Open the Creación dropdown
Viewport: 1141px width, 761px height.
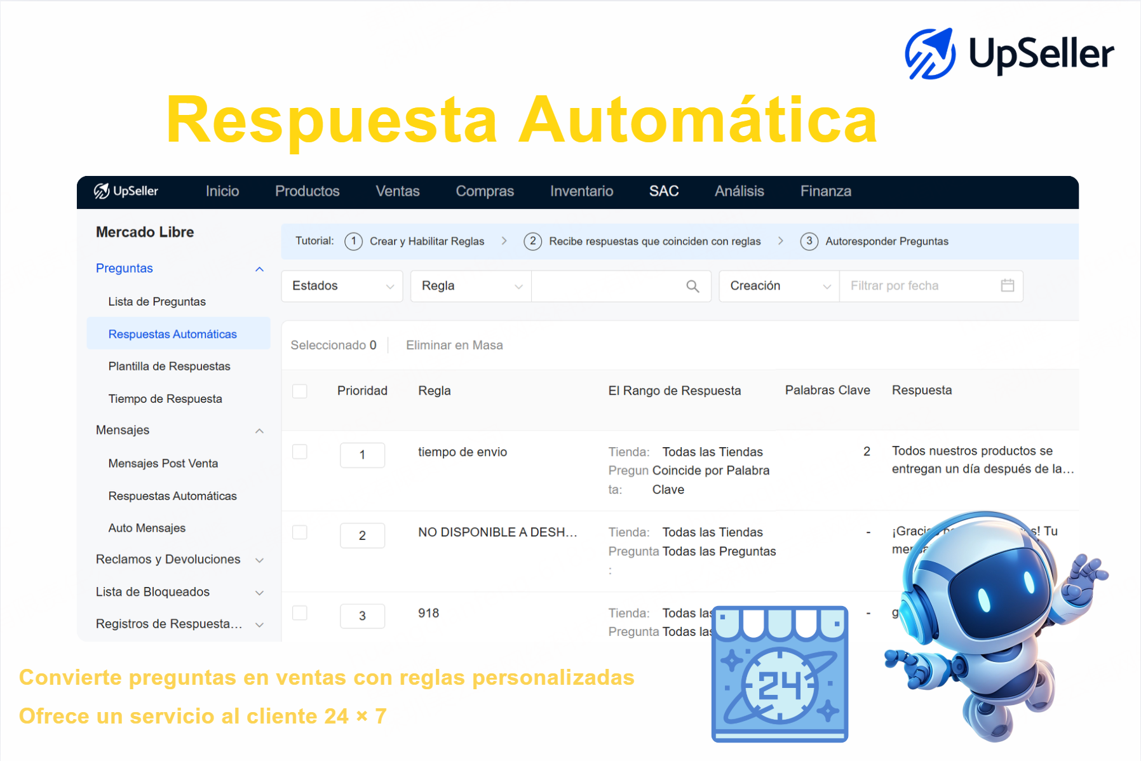(x=778, y=286)
